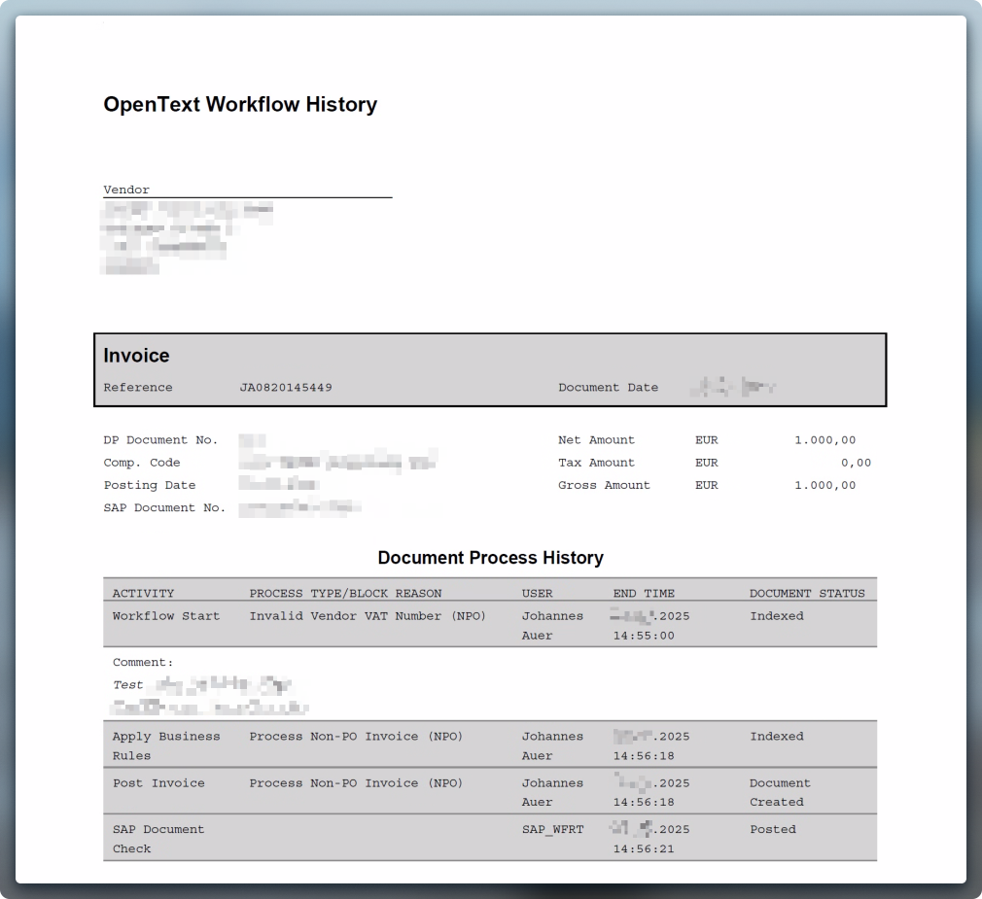Click the Vendor label
This screenshot has height=899, width=982.
pyautogui.click(x=124, y=189)
